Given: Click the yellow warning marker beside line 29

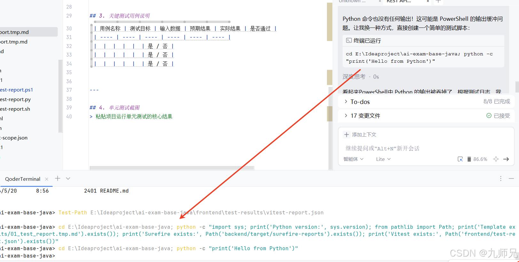Looking at the screenshot, I should [x=329, y=22].
